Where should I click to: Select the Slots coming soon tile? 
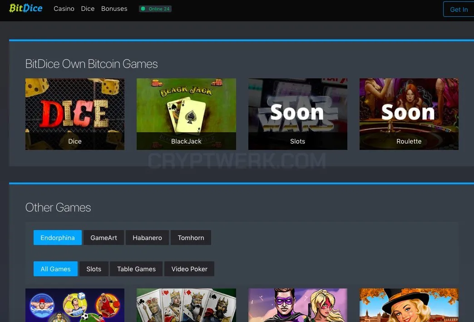pos(298,114)
